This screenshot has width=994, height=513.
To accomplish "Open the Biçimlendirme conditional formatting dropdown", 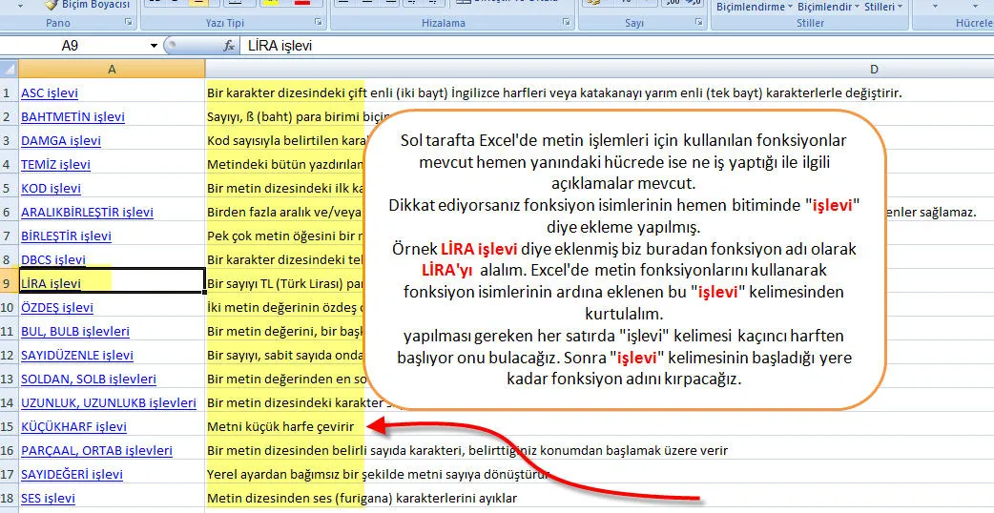I will point(753,6).
